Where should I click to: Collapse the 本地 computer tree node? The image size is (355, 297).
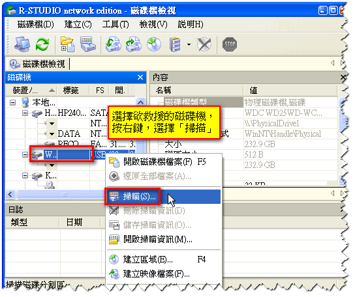(12, 103)
